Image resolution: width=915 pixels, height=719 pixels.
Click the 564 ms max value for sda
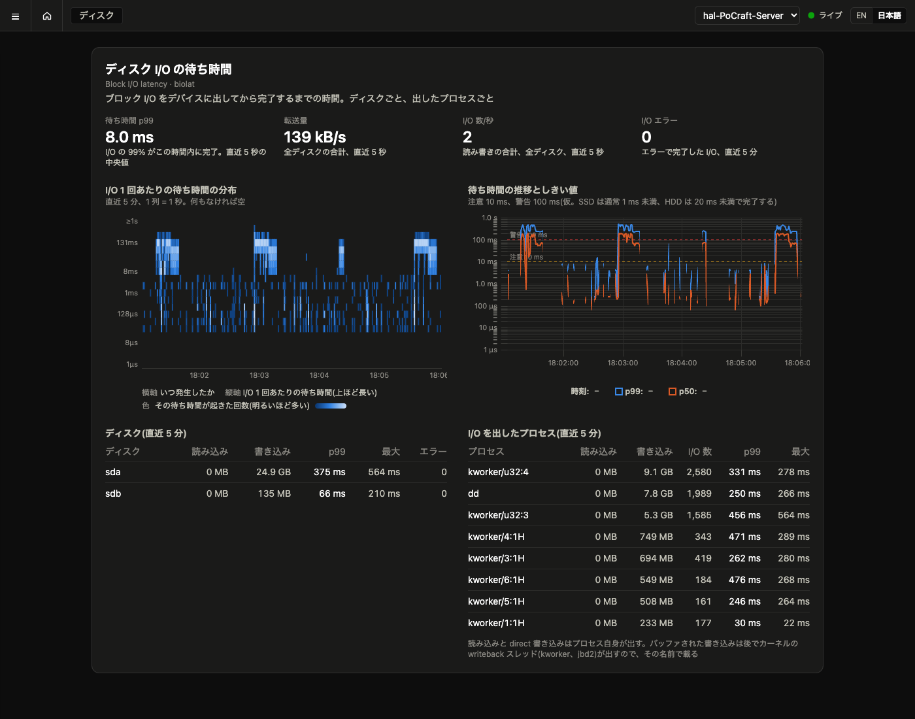384,472
